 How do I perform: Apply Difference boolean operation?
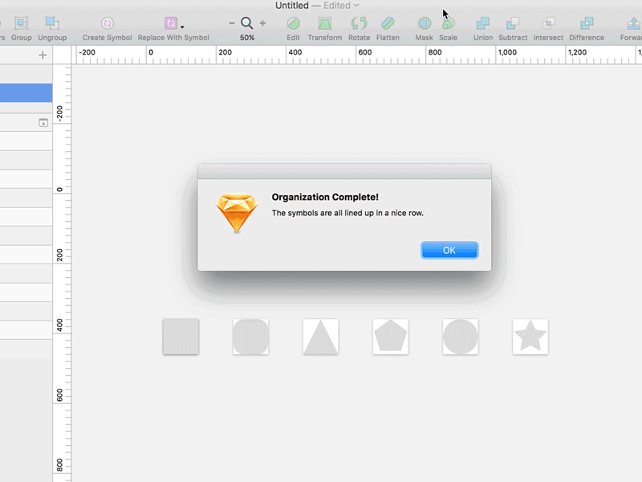(x=587, y=23)
